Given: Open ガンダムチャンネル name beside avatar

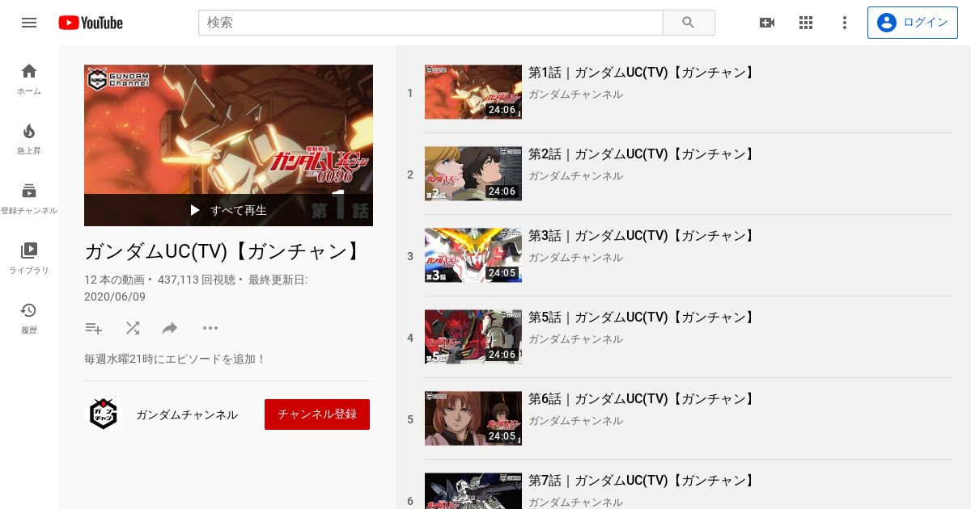Looking at the screenshot, I should coord(187,414).
